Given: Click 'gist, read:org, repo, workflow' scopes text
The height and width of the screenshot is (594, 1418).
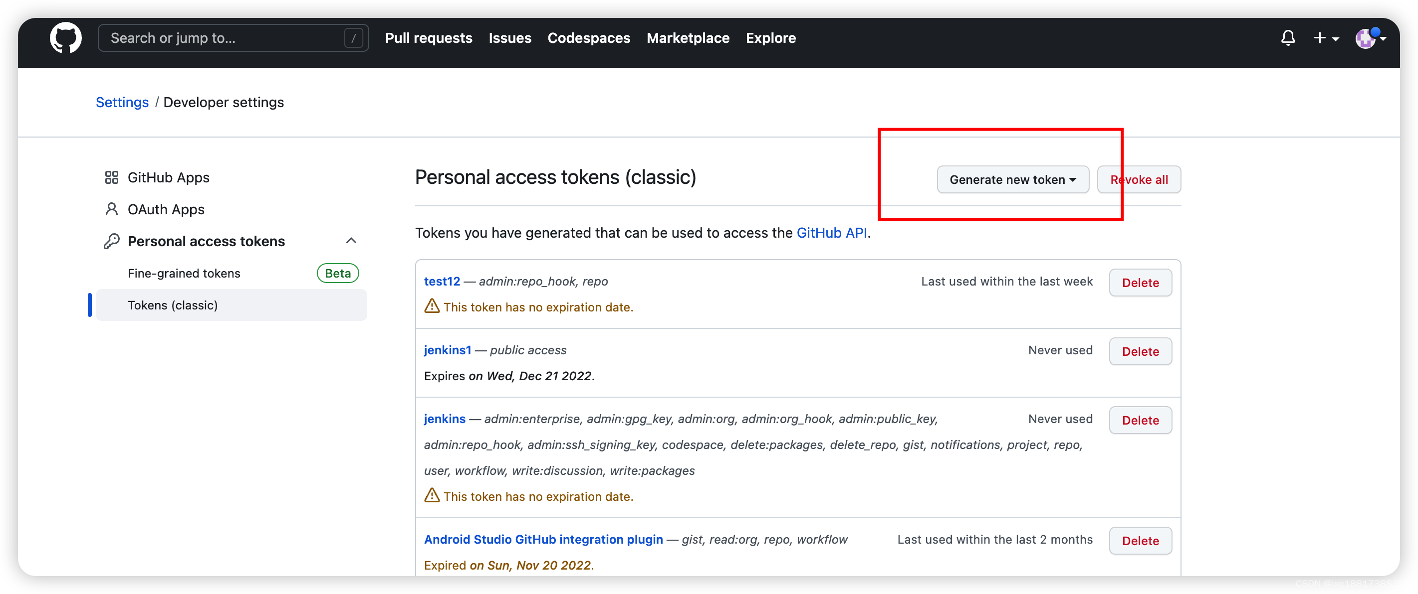Looking at the screenshot, I should tap(764, 539).
